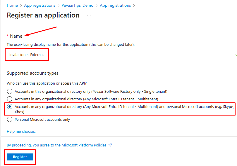Click the Name label
Image resolution: width=237 pixels, height=166 pixels.
(x=16, y=36)
